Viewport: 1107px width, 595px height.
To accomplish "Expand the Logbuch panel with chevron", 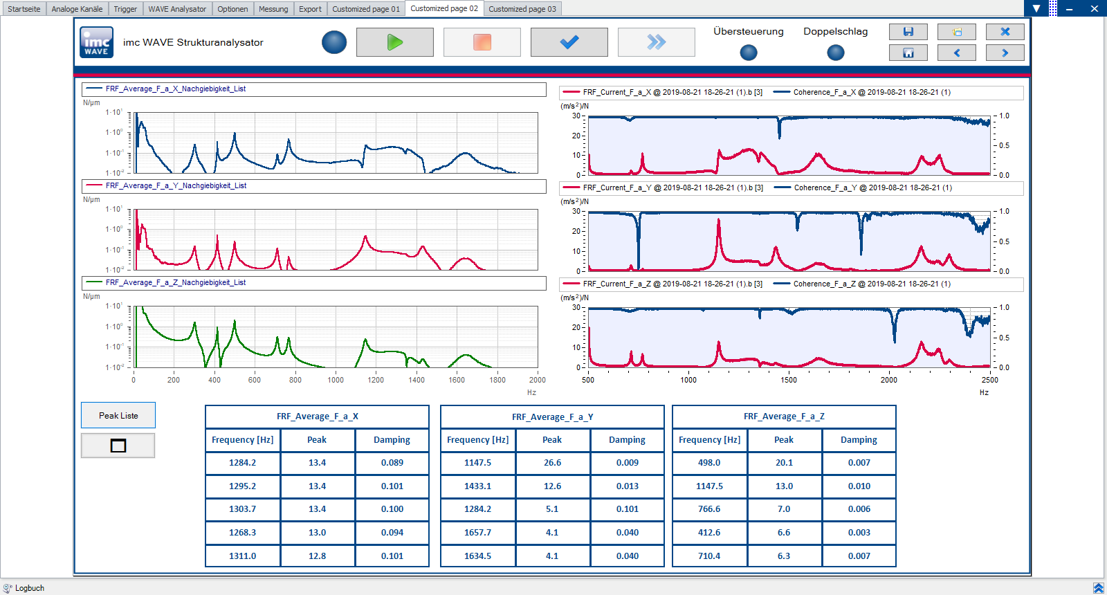I will coord(1097,588).
